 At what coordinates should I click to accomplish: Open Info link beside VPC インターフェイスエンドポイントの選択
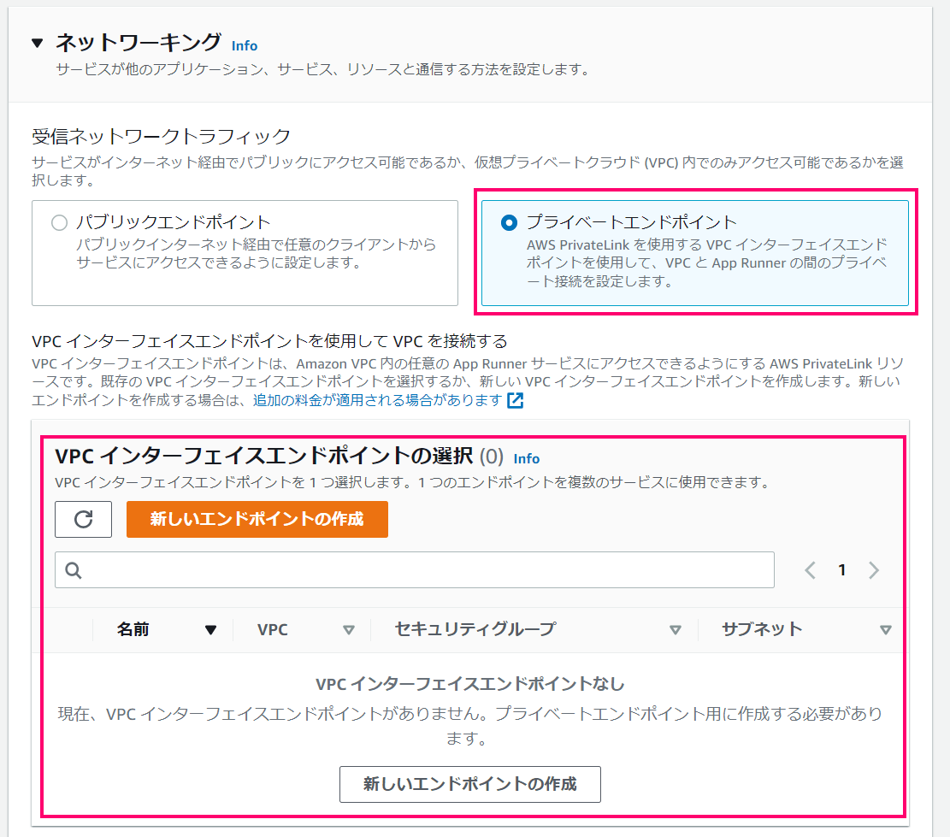(x=527, y=458)
